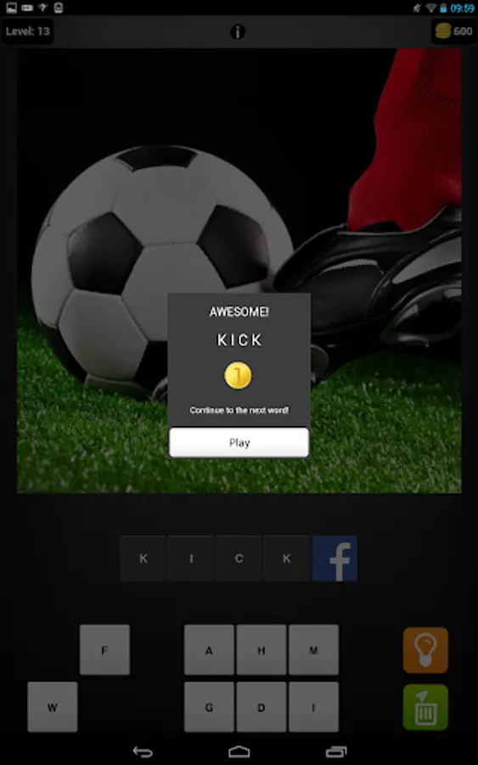Use the orange lightbulb hint button
478x765 pixels.
425,650
